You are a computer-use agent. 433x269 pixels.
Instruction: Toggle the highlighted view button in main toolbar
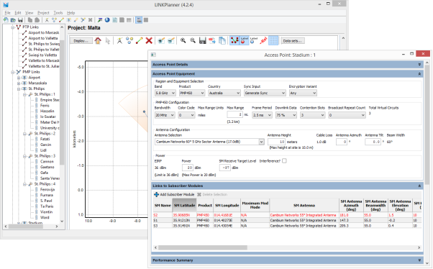point(139,20)
